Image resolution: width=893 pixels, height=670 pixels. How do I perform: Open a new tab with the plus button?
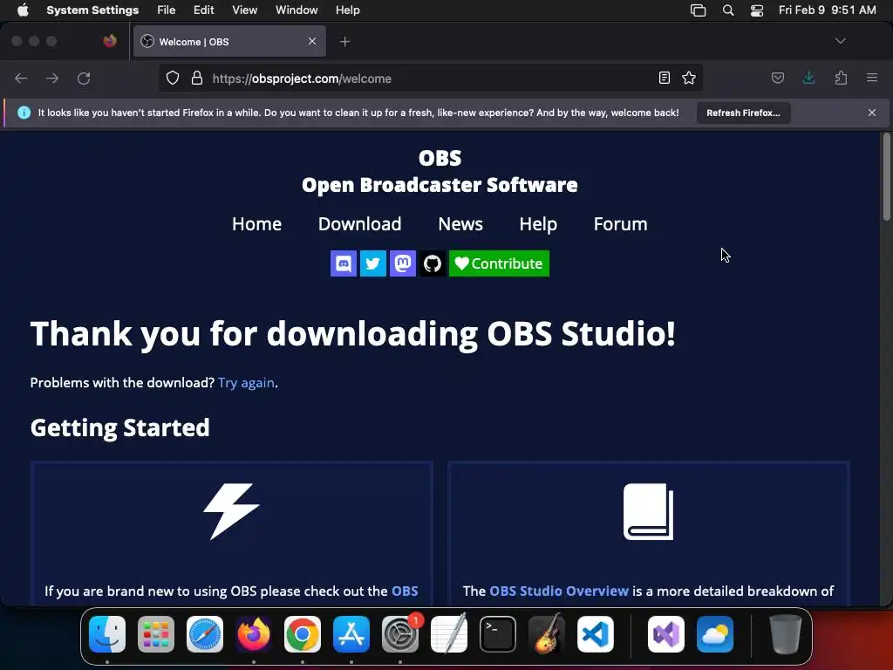tap(345, 42)
